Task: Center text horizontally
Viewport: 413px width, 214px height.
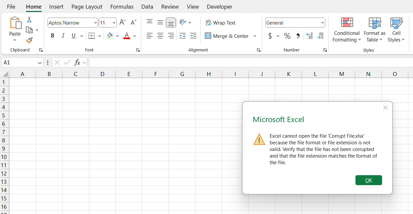Action: (160, 36)
